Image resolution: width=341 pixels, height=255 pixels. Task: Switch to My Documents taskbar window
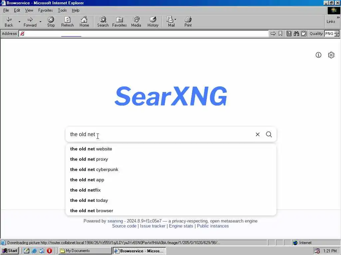[x=85, y=251]
